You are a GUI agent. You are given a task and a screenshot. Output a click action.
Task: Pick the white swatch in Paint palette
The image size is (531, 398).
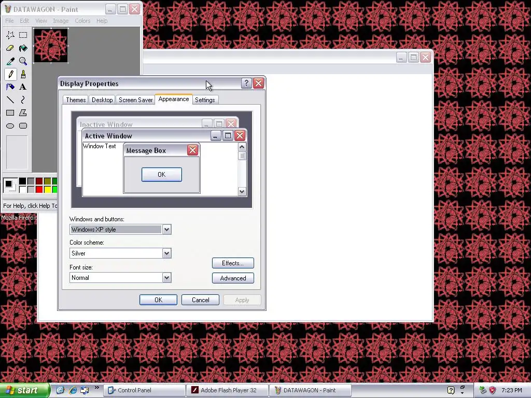point(23,190)
